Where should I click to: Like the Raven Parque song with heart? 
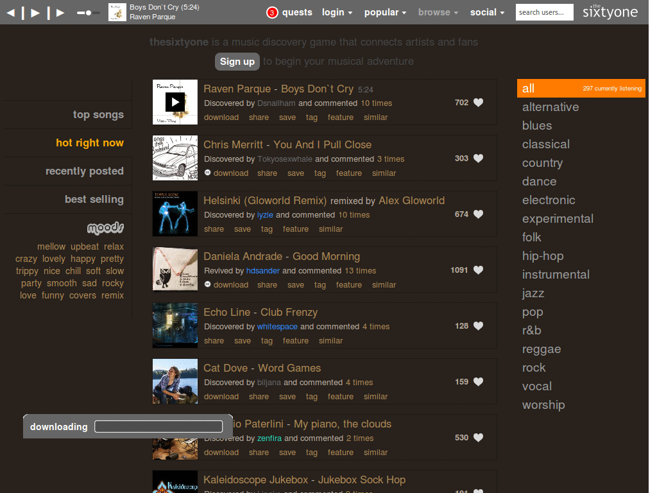click(478, 103)
